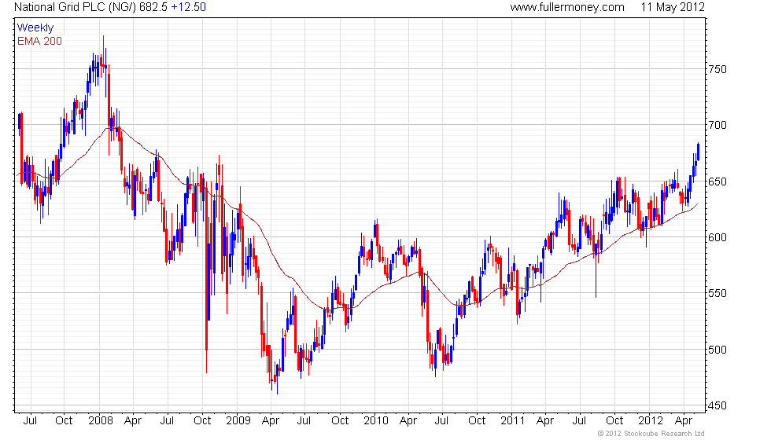Click the 700 price axis label
This screenshot has height=440, width=771.
point(718,125)
